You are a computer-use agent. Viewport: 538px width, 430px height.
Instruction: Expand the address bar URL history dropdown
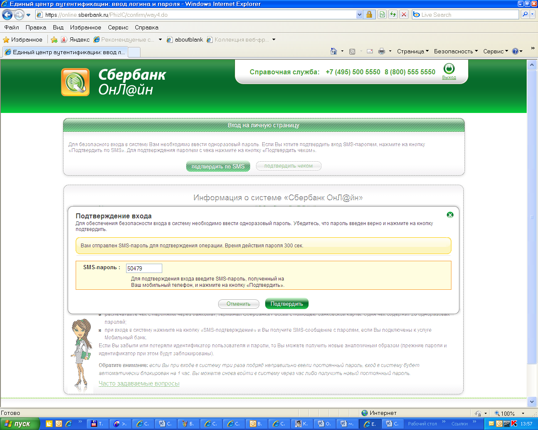point(359,15)
